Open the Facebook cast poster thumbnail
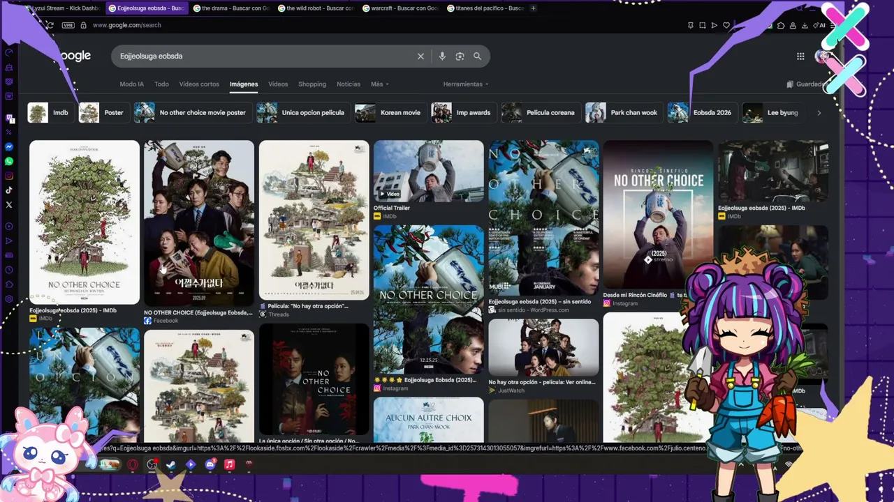 coord(199,223)
